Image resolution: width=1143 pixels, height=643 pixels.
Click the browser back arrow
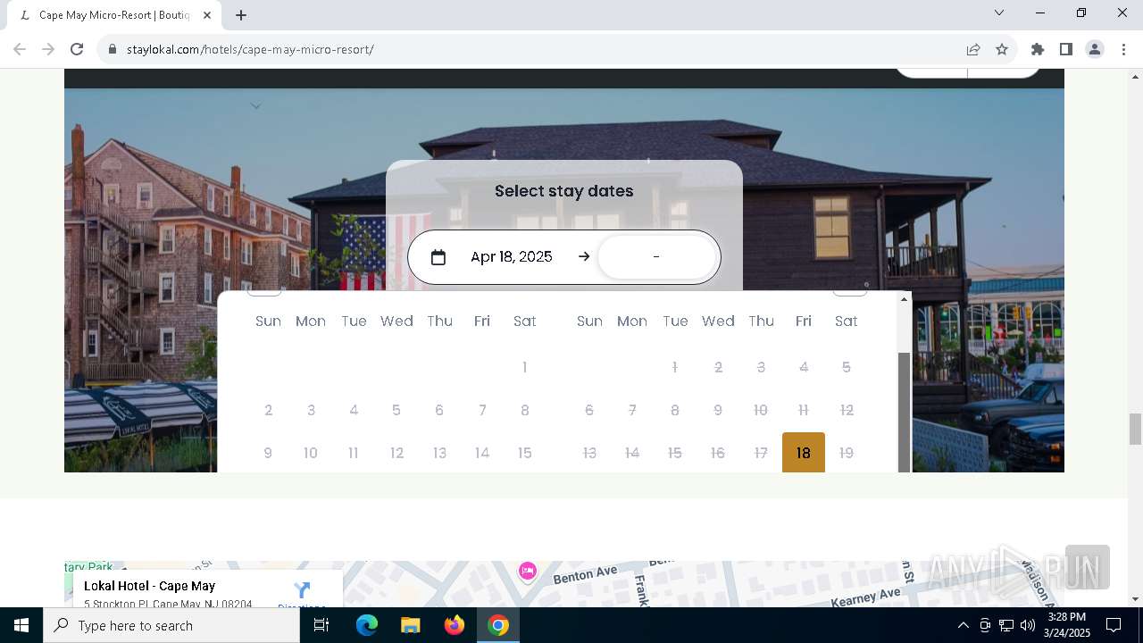20,49
